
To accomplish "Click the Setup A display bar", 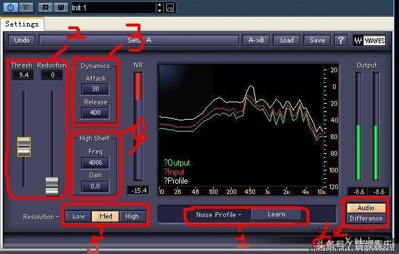I will click(139, 40).
